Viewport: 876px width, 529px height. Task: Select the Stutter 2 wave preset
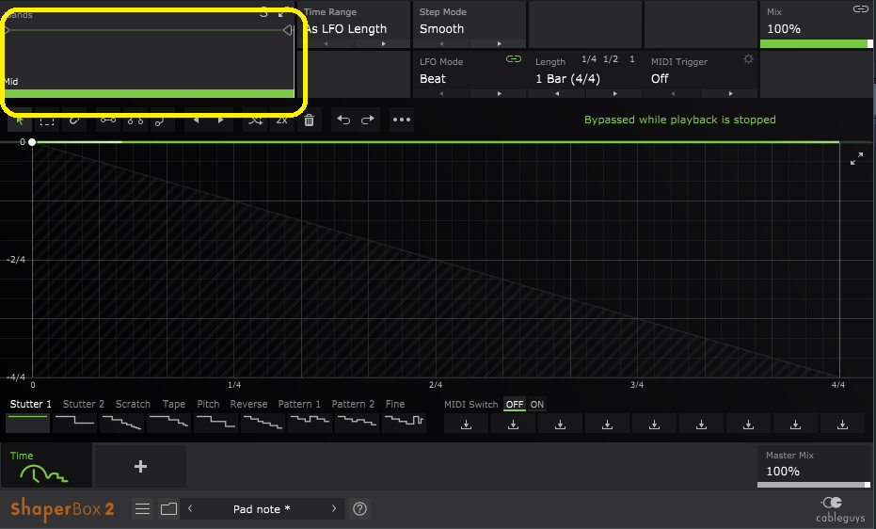75,423
